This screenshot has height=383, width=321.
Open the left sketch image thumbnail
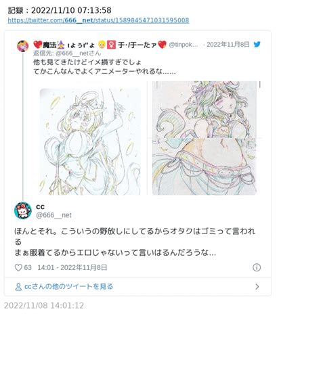pos(90,141)
